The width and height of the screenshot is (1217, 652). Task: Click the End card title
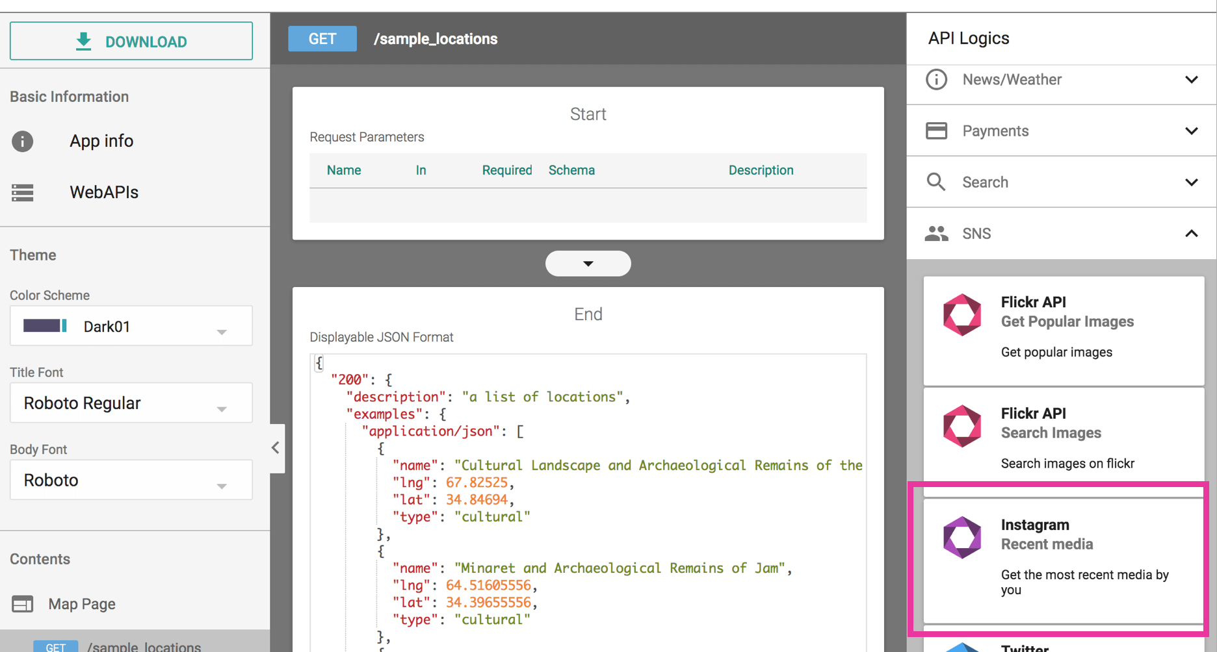pyautogui.click(x=588, y=314)
